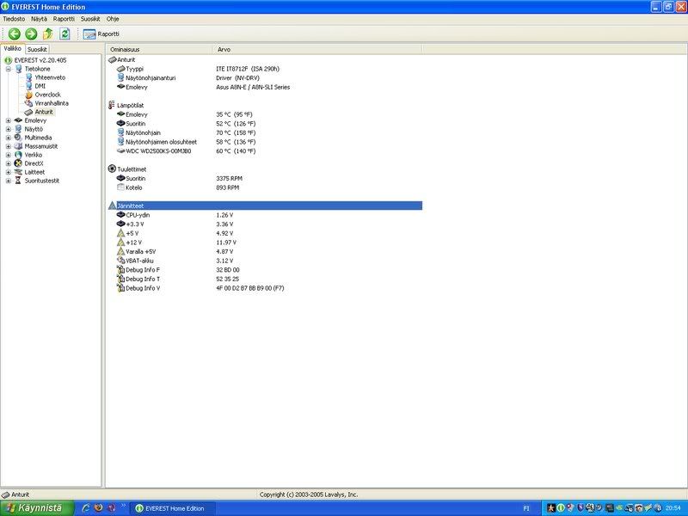Select Virranhallinta in the sidebar tree
The image size is (688, 516).
(52, 103)
